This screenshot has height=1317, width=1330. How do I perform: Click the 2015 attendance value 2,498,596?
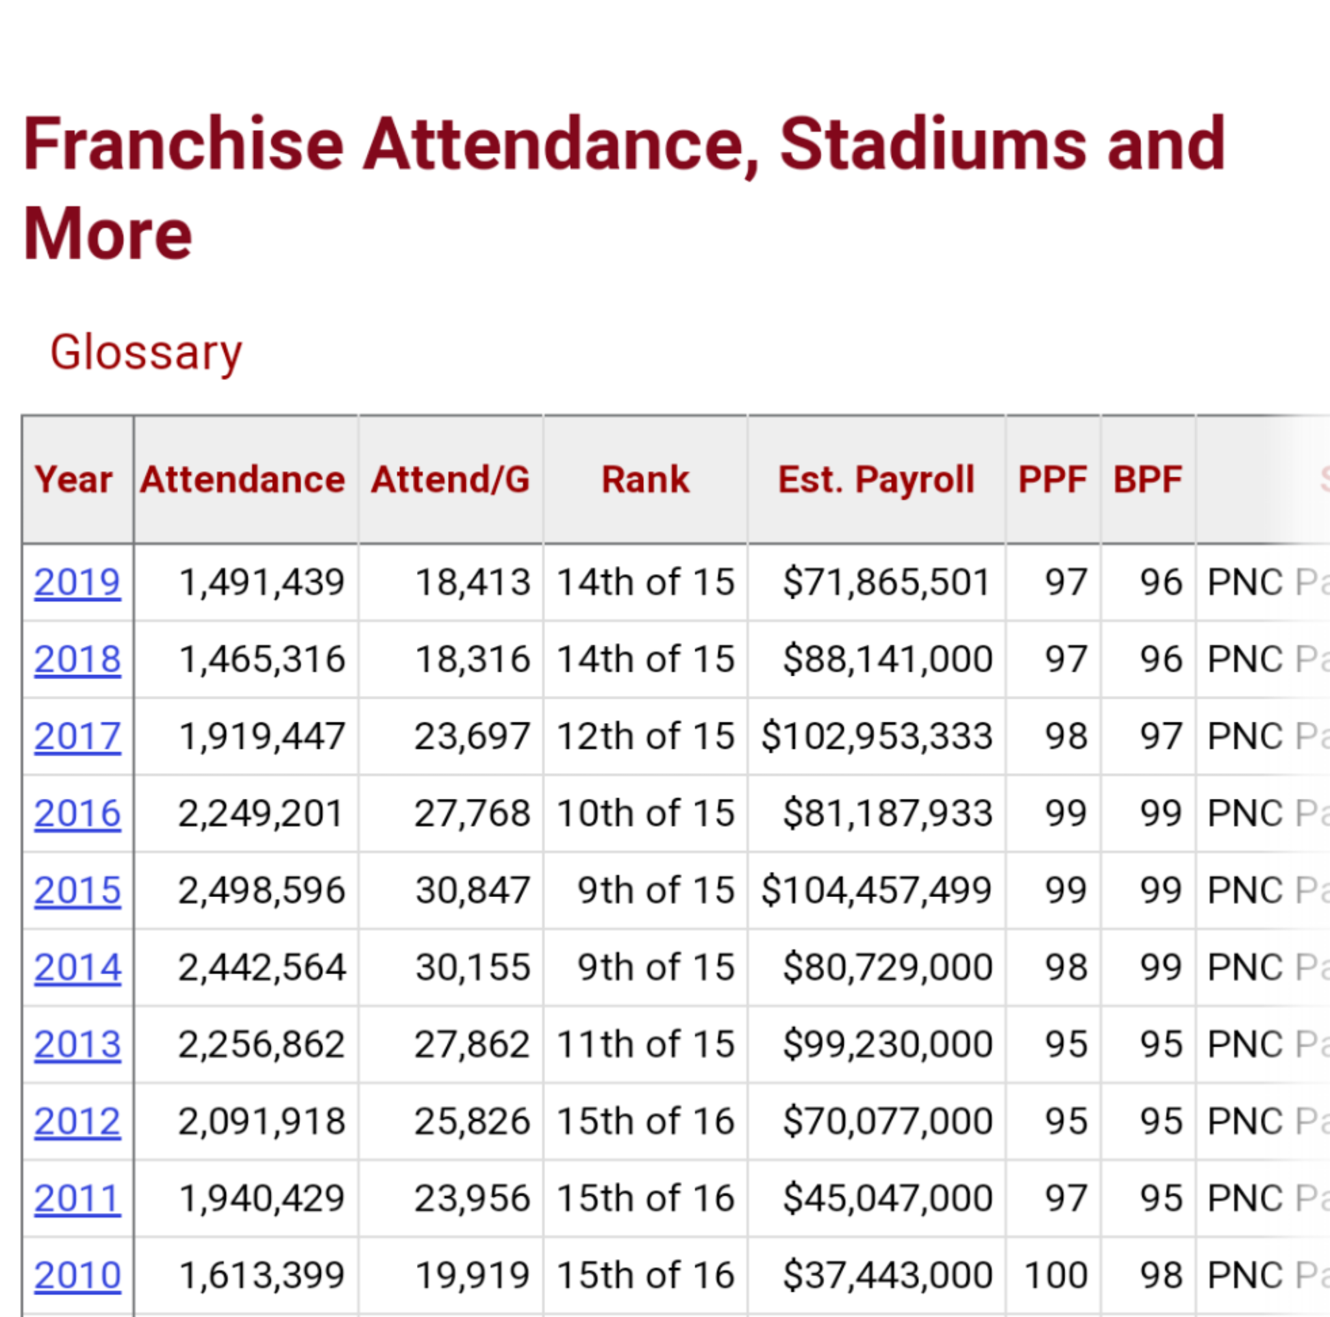[x=262, y=891]
